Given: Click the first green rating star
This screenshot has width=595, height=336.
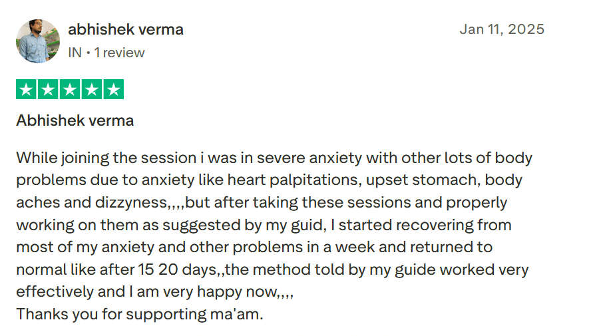Looking at the screenshot, I should pos(26,89).
